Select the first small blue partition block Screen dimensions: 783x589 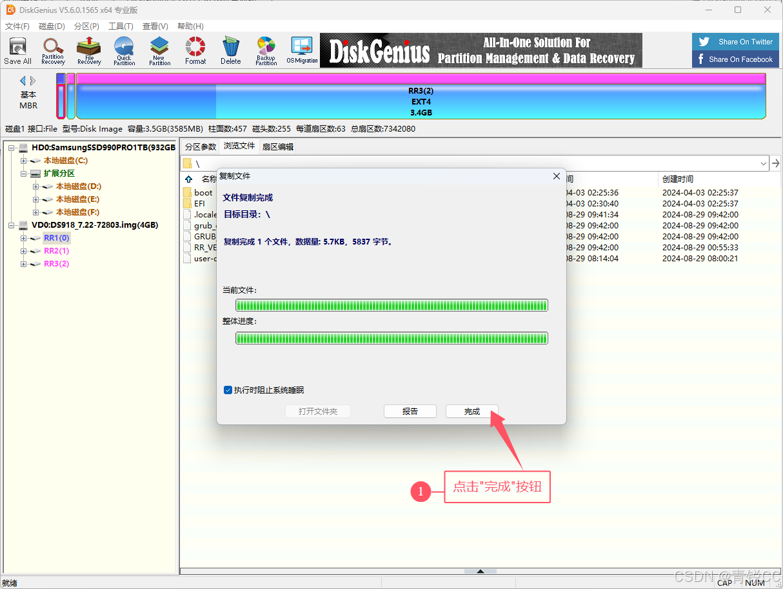(x=61, y=96)
